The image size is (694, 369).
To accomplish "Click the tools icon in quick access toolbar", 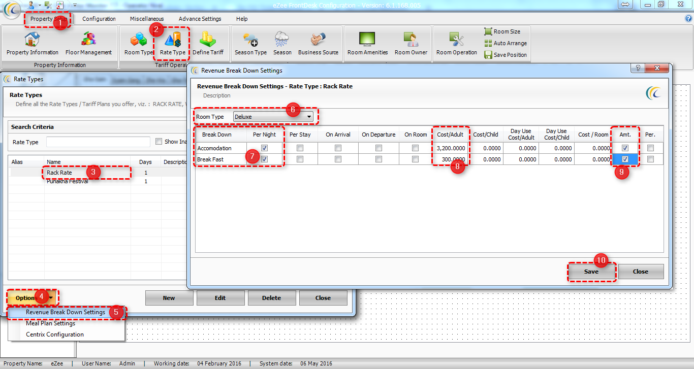I will [x=48, y=5].
